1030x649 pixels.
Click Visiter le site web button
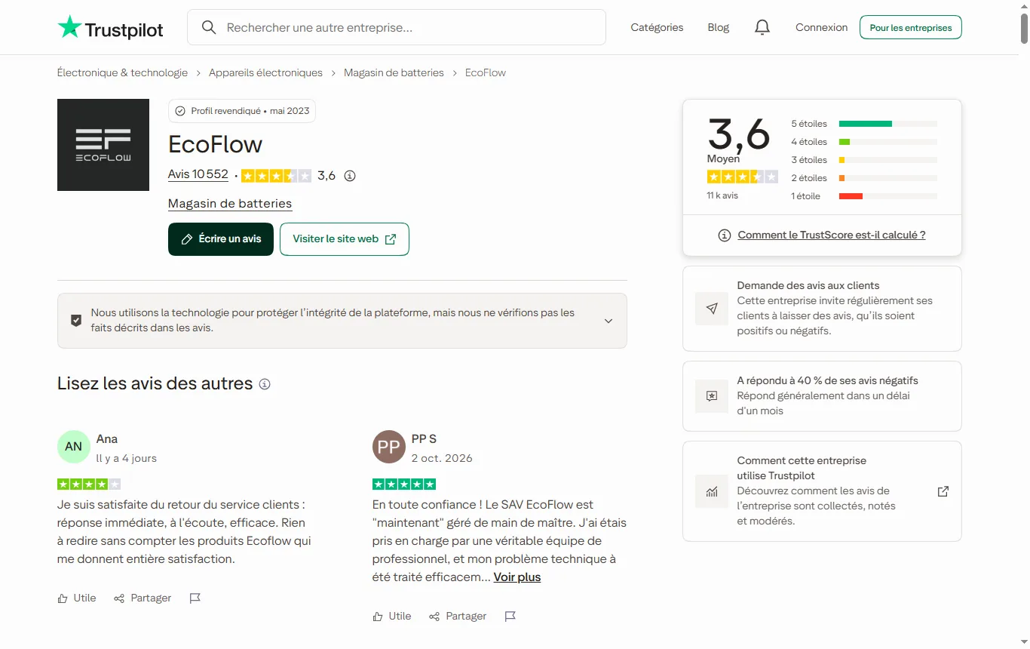tap(345, 239)
